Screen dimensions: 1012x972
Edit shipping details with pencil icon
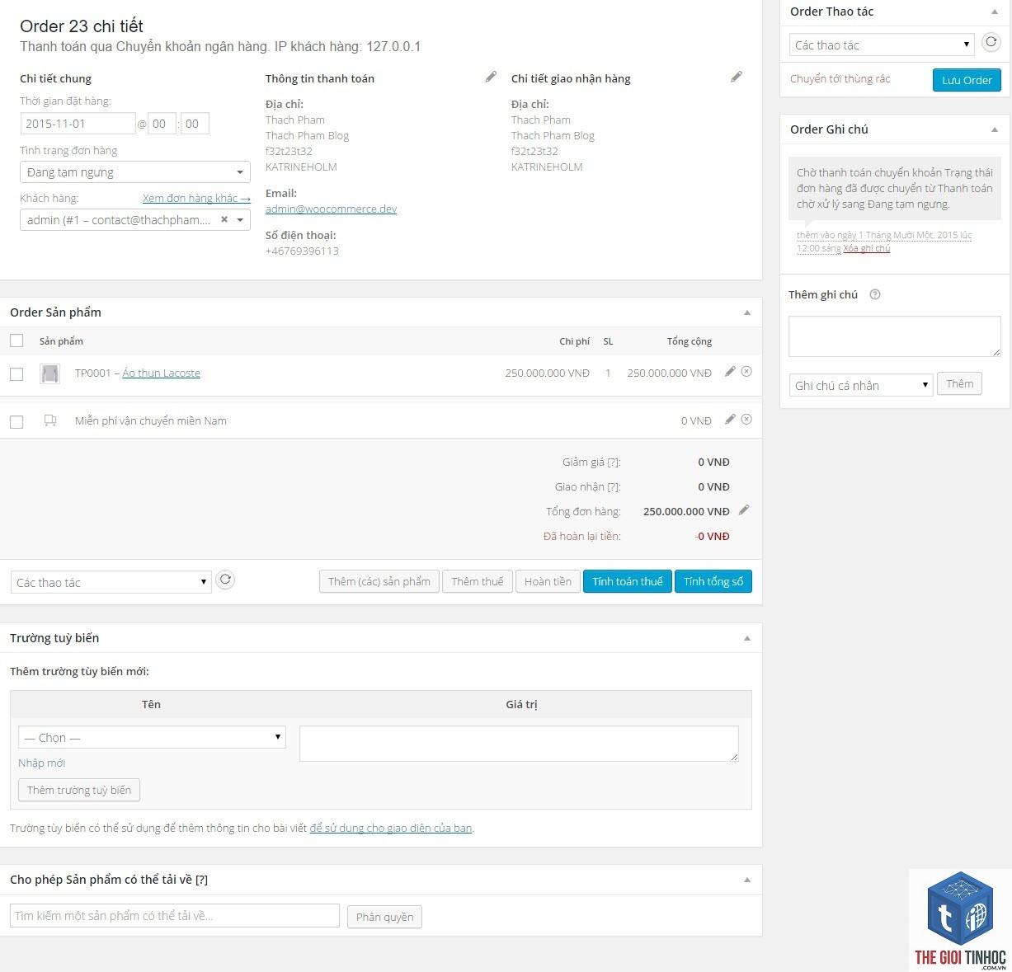tap(737, 77)
